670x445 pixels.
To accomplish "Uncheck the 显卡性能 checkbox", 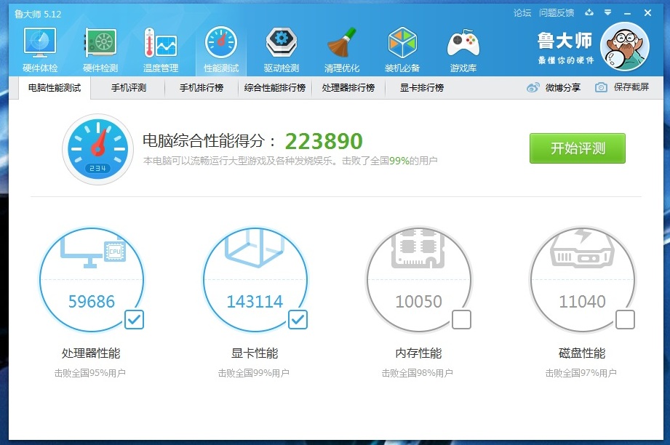I will pos(298,319).
